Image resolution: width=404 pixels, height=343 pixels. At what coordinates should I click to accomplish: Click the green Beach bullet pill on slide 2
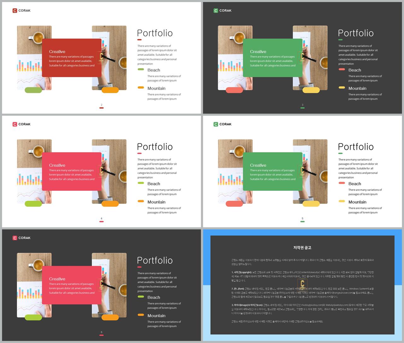click(x=141, y=69)
